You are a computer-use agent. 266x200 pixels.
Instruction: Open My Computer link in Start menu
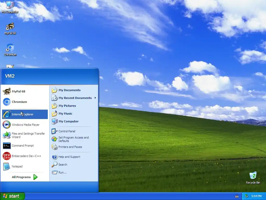click(x=69, y=121)
